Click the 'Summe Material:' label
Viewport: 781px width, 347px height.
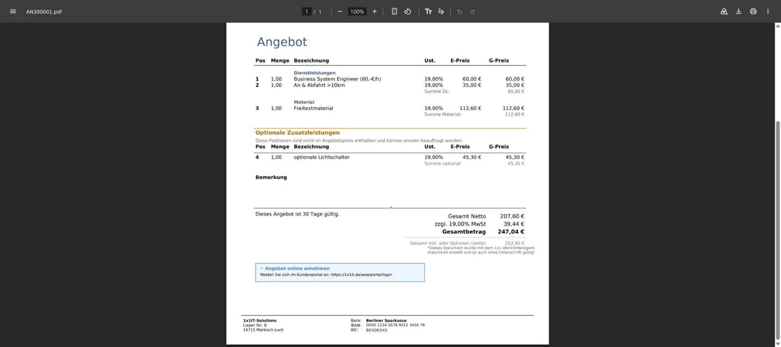pyautogui.click(x=443, y=114)
